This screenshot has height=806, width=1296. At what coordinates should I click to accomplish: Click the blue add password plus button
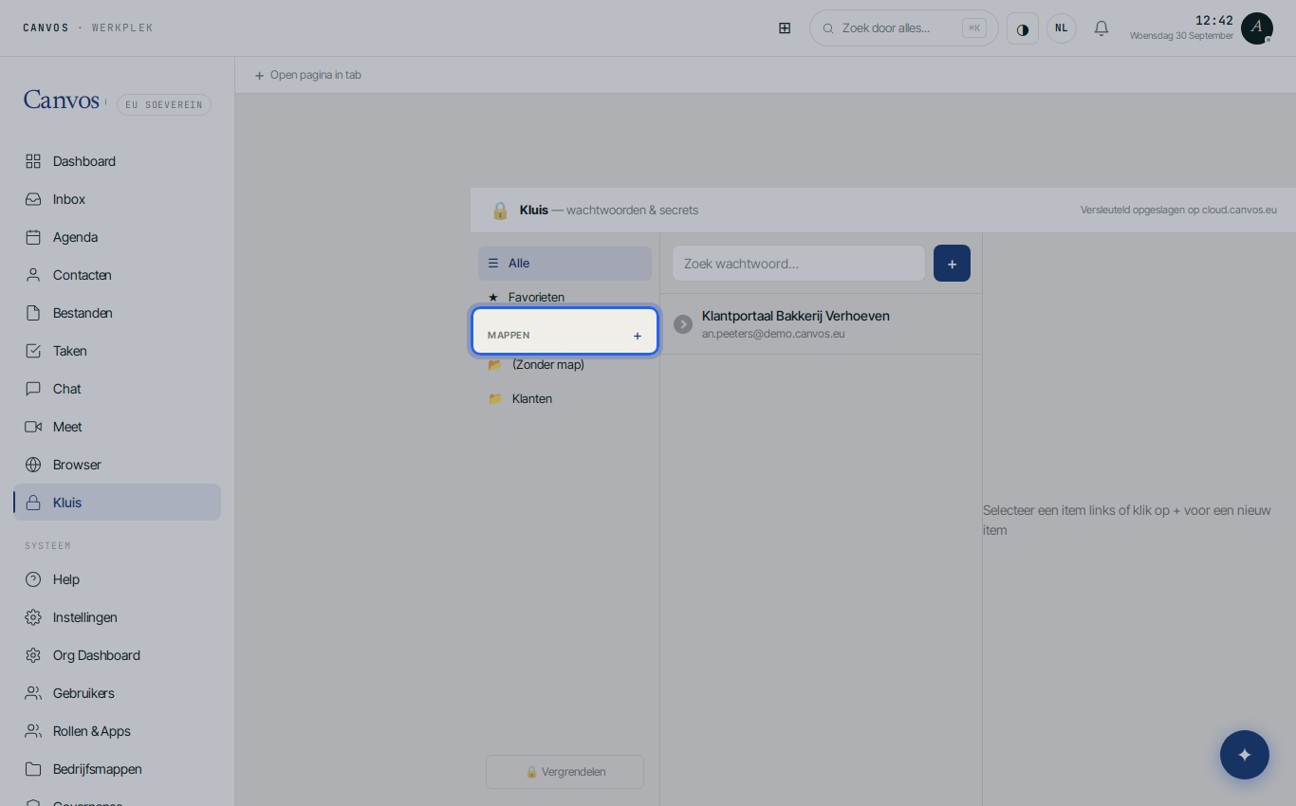[952, 264]
